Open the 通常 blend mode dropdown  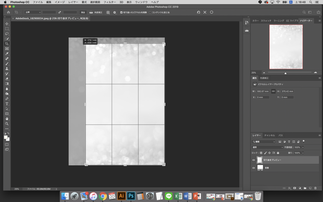[267, 147]
